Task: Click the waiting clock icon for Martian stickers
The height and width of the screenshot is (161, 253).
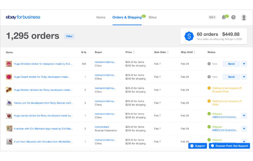Action: click(x=209, y=88)
